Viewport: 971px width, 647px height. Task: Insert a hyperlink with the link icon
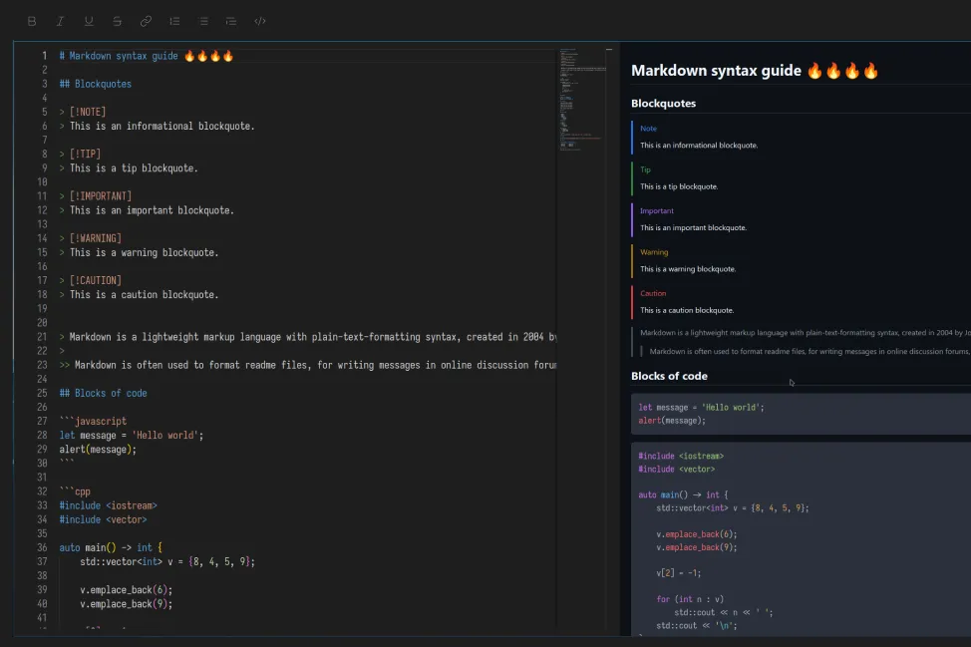click(145, 20)
